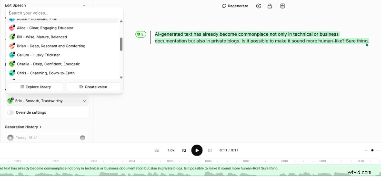Select Brian - Deep, Resonant and Comforting voice
Image resolution: width=381 pixels, height=177 pixels.
63,46
